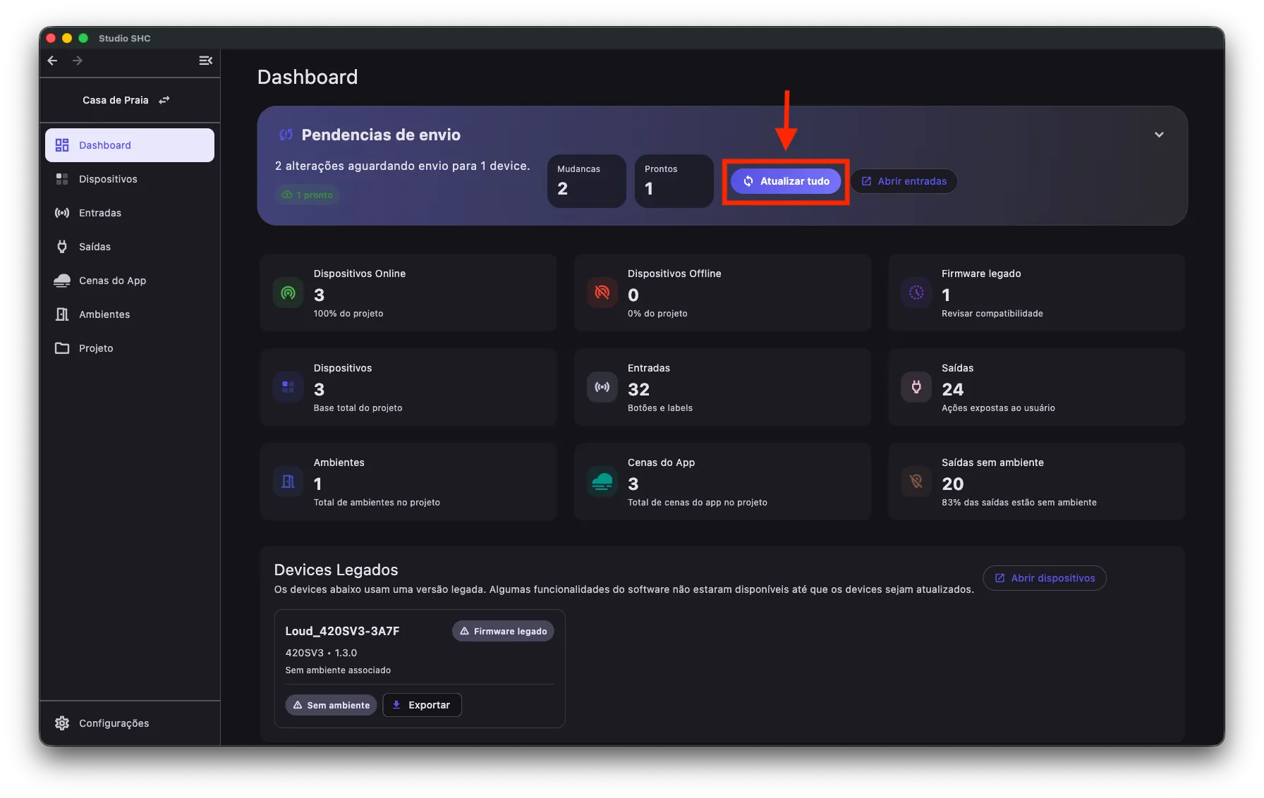This screenshot has width=1264, height=798.
Task: Click the Dispositivos card grid icon
Action: (x=288, y=387)
